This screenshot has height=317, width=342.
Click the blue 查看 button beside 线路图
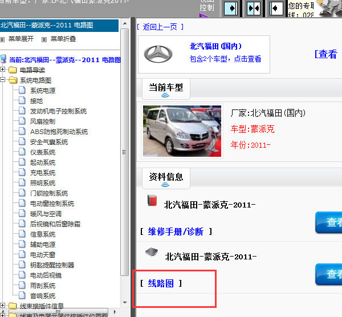(329, 274)
